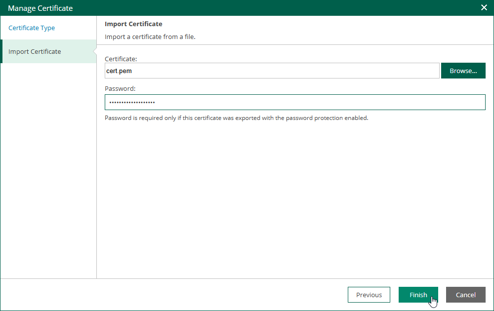The width and height of the screenshot is (494, 311).
Task: Select the certificate filename text cert.pem
Action: click(x=118, y=71)
